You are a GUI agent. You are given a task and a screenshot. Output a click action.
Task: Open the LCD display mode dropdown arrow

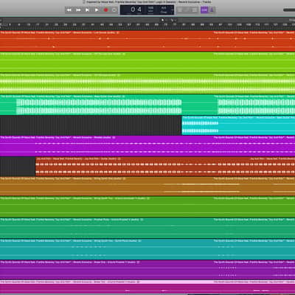pos(172,10)
